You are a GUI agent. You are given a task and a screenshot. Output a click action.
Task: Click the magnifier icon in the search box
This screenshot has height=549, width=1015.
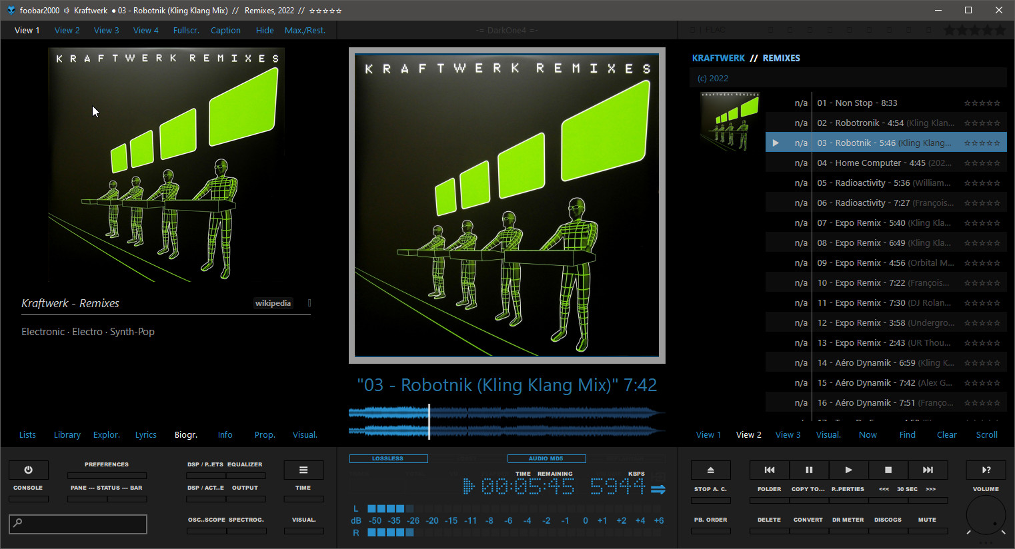(18, 523)
